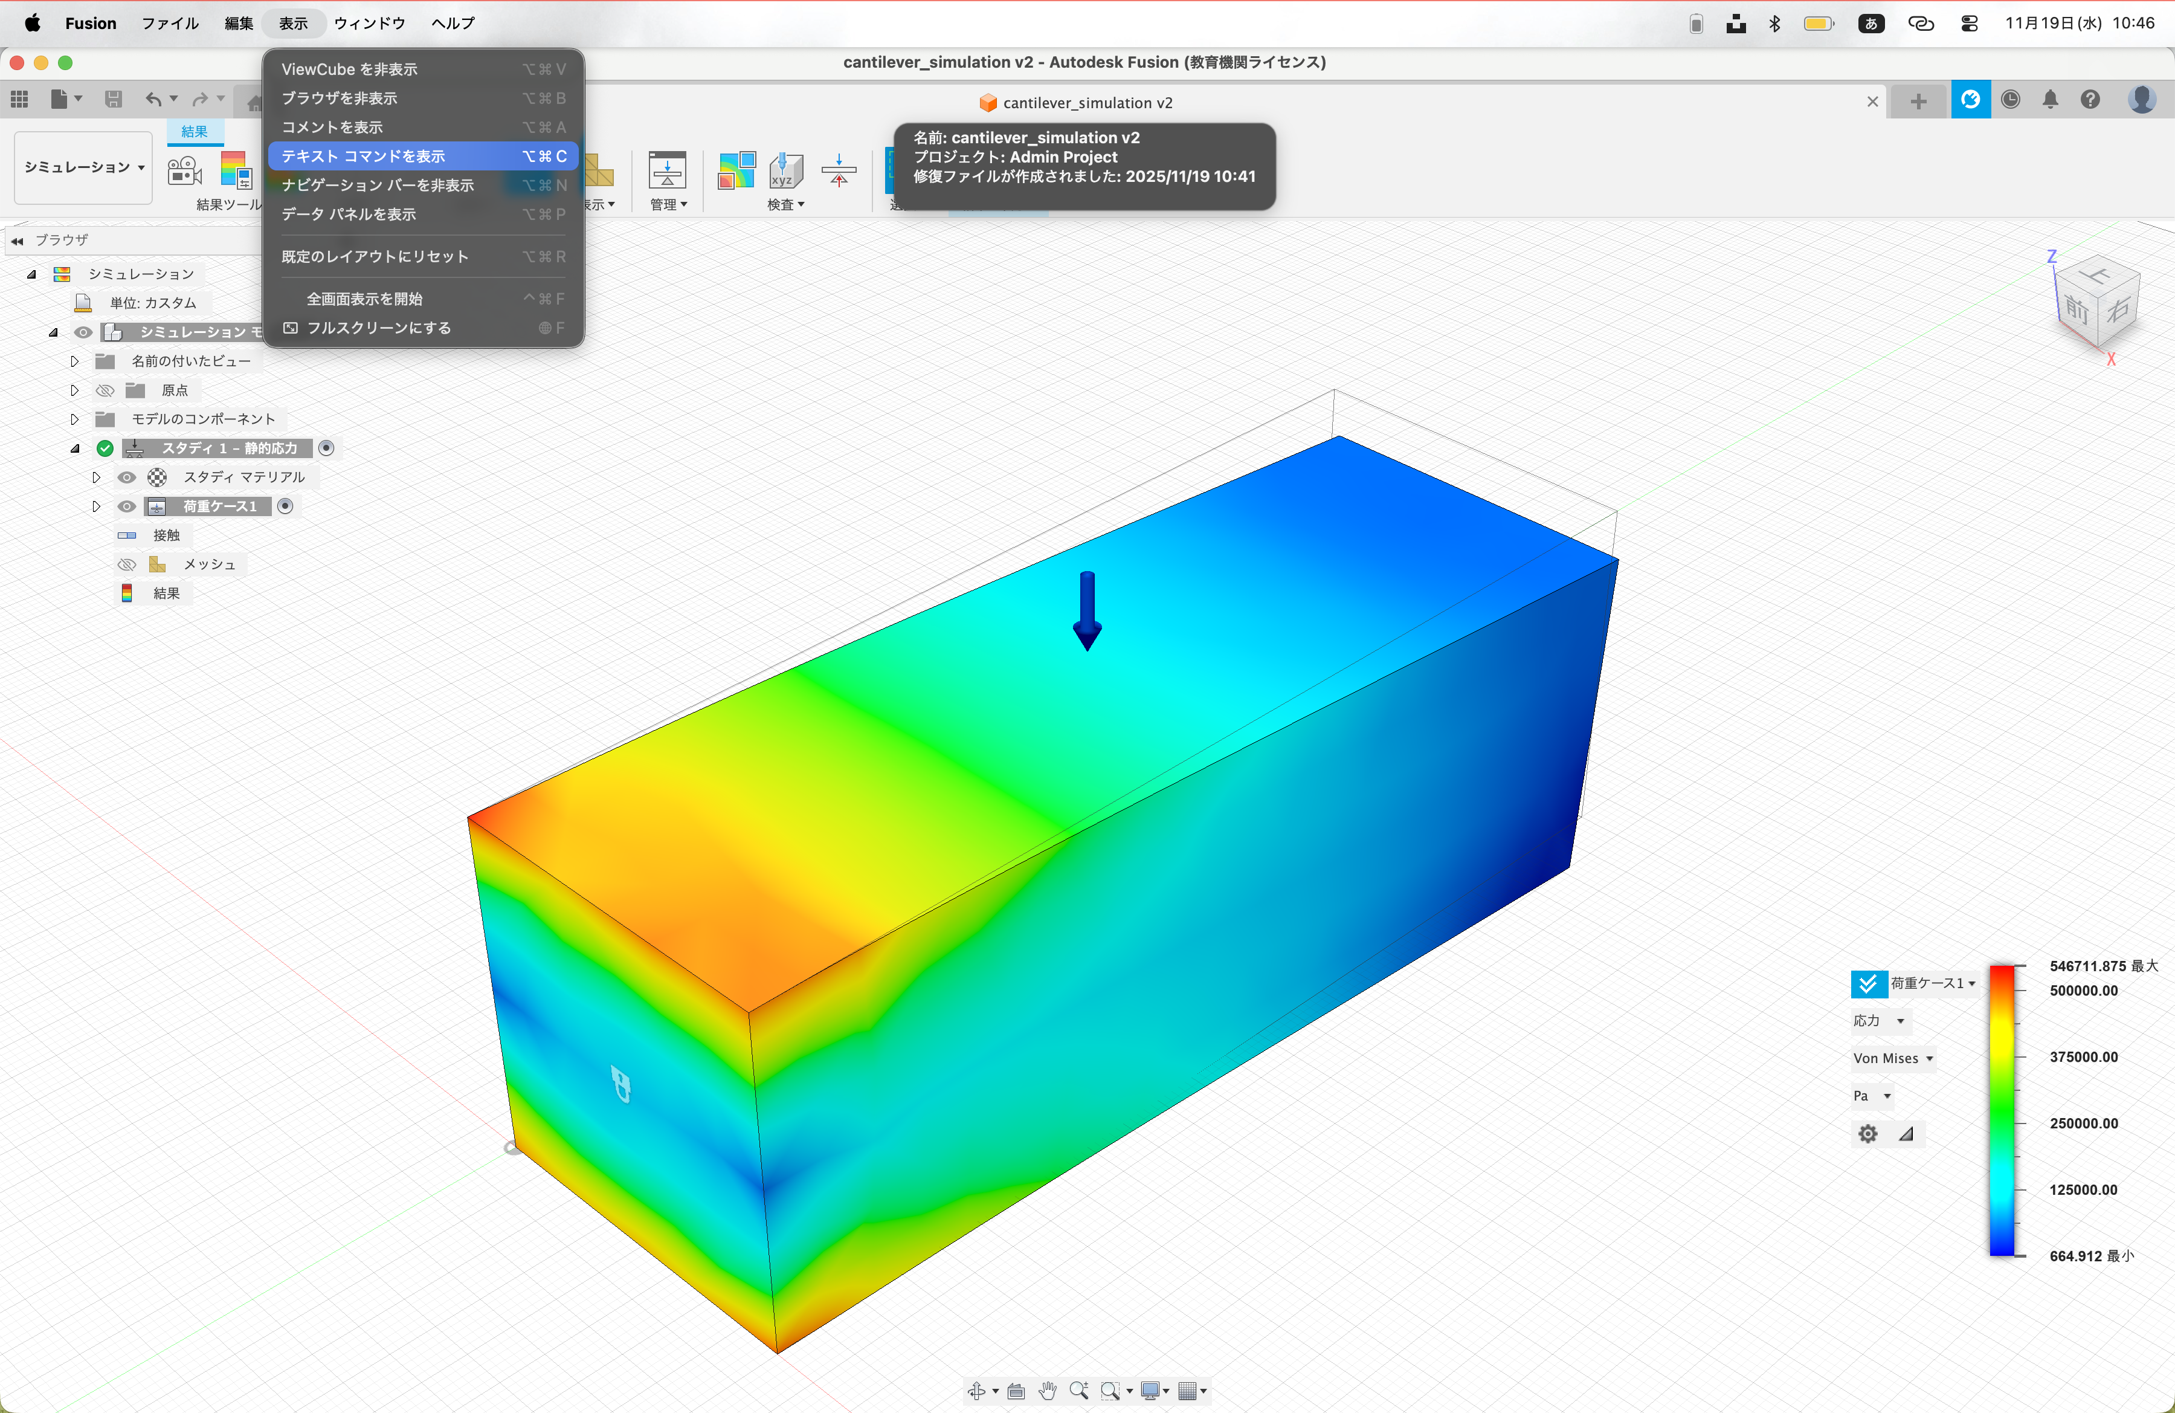2175x1413 pixels.
Task: Open the シミュレーション workspace dropdown
Action: coord(83,167)
